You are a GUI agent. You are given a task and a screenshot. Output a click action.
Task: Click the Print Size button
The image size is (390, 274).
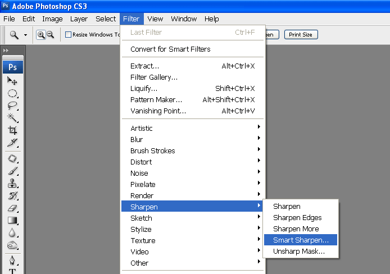tap(301, 34)
